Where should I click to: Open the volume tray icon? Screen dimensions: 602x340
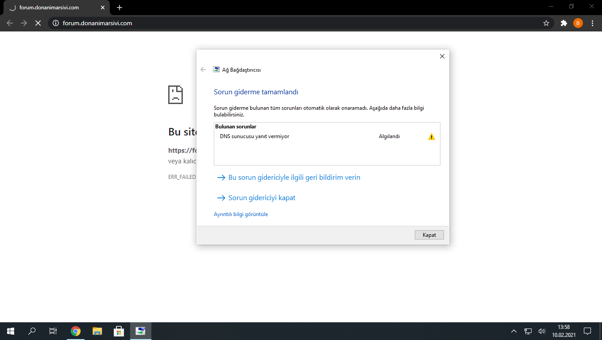tap(542, 331)
